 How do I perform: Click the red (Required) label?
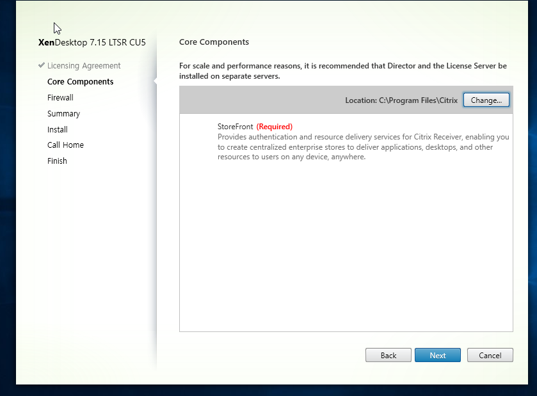click(275, 127)
